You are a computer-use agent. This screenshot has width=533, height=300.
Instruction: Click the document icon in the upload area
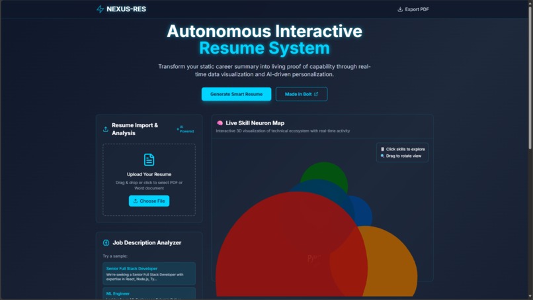(149, 160)
